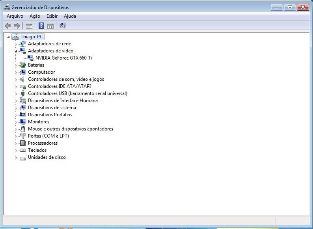Expand the Baterias node

pos(16,65)
